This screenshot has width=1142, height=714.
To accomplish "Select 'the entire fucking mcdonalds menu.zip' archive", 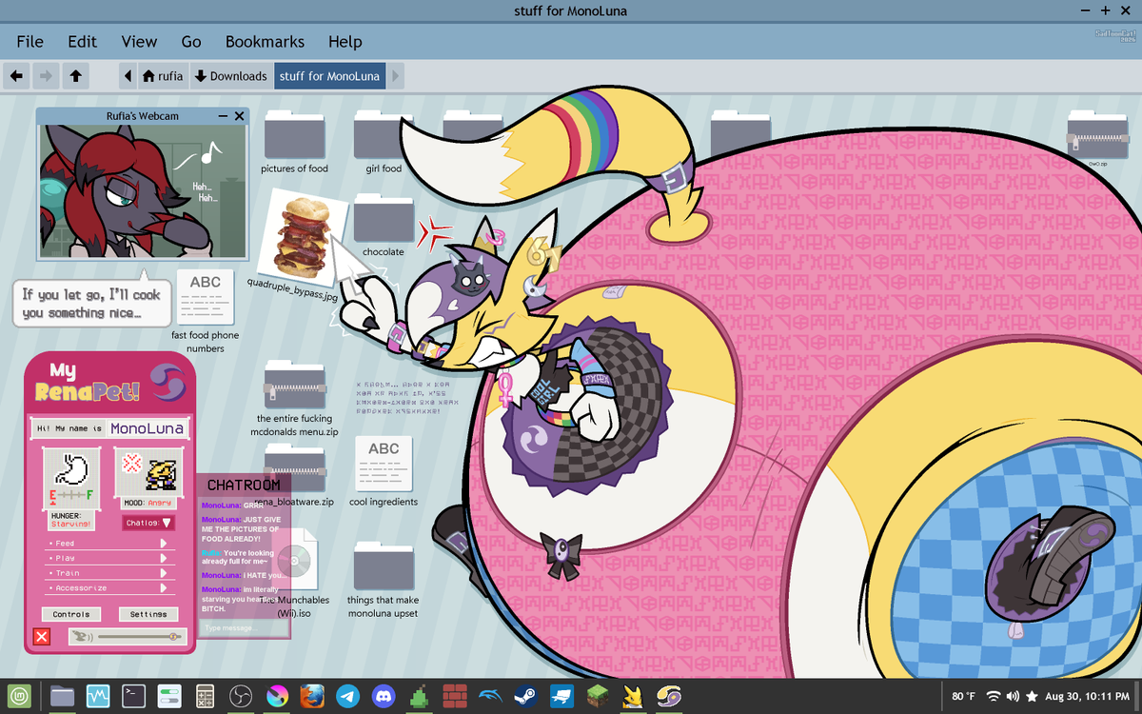I will point(294,398).
